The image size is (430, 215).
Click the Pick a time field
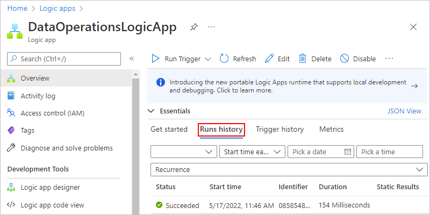(x=390, y=152)
